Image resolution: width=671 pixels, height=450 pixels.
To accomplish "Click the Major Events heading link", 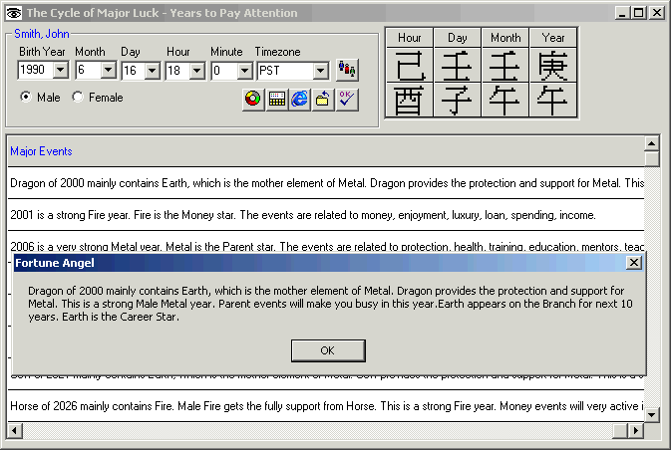I will coord(41,151).
